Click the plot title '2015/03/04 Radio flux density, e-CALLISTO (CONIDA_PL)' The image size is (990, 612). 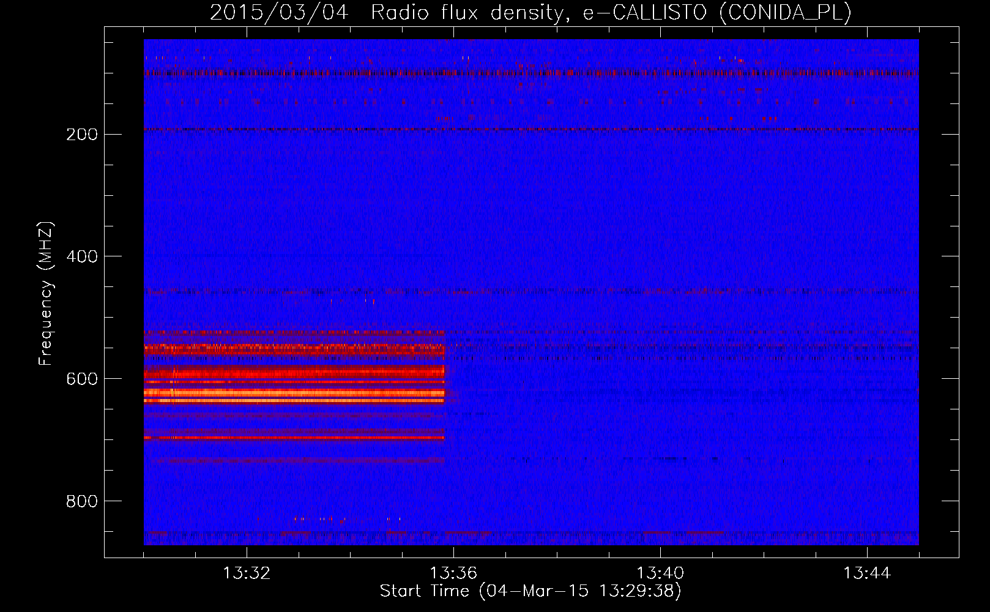(530, 12)
